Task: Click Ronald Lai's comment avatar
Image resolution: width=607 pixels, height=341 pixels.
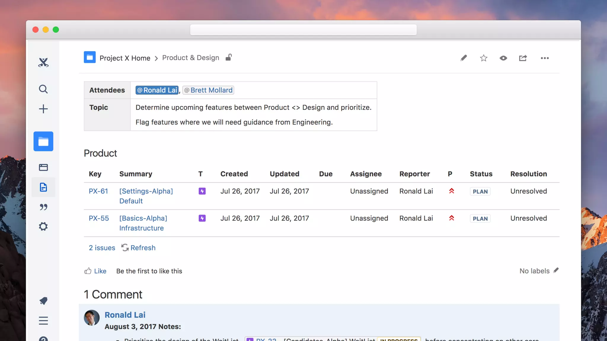Action: 92,318
